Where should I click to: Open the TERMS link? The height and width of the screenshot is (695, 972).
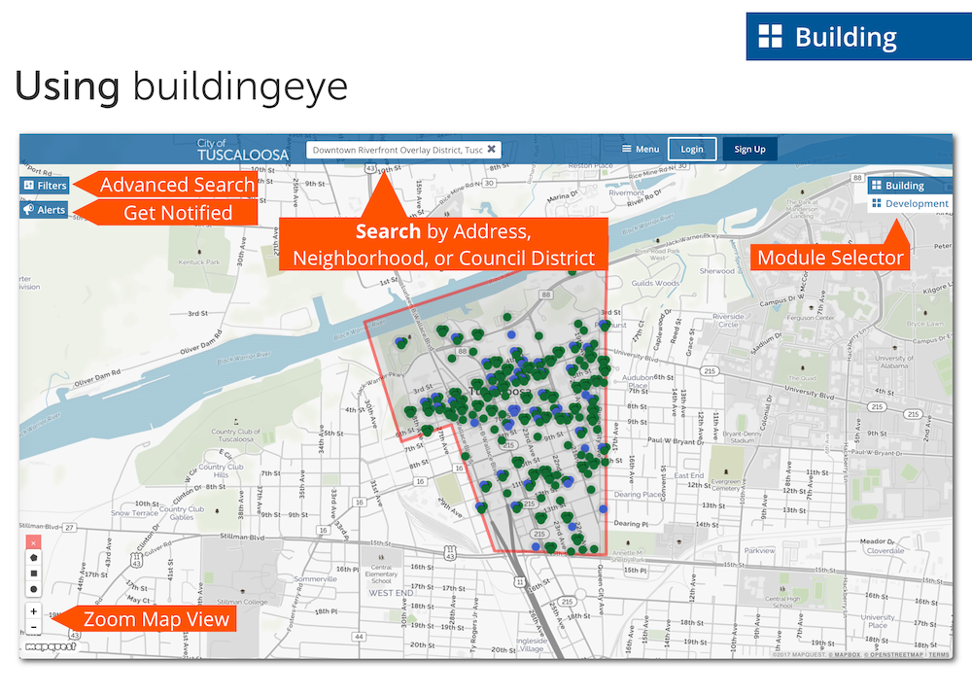(x=939, y=655)
